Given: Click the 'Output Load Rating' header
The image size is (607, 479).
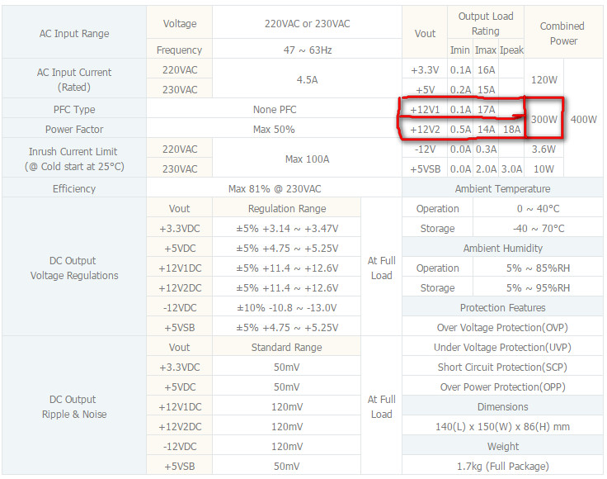Looking at the screenshot, I should click(x=486, y=23).
